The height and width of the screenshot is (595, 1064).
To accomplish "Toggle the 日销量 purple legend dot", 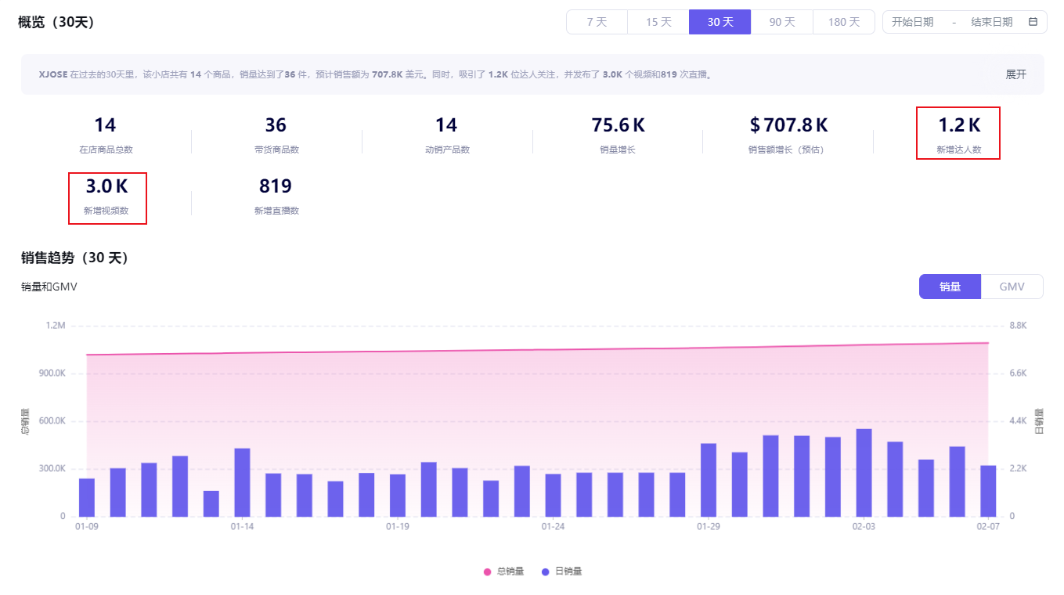I will click(546, 572).
